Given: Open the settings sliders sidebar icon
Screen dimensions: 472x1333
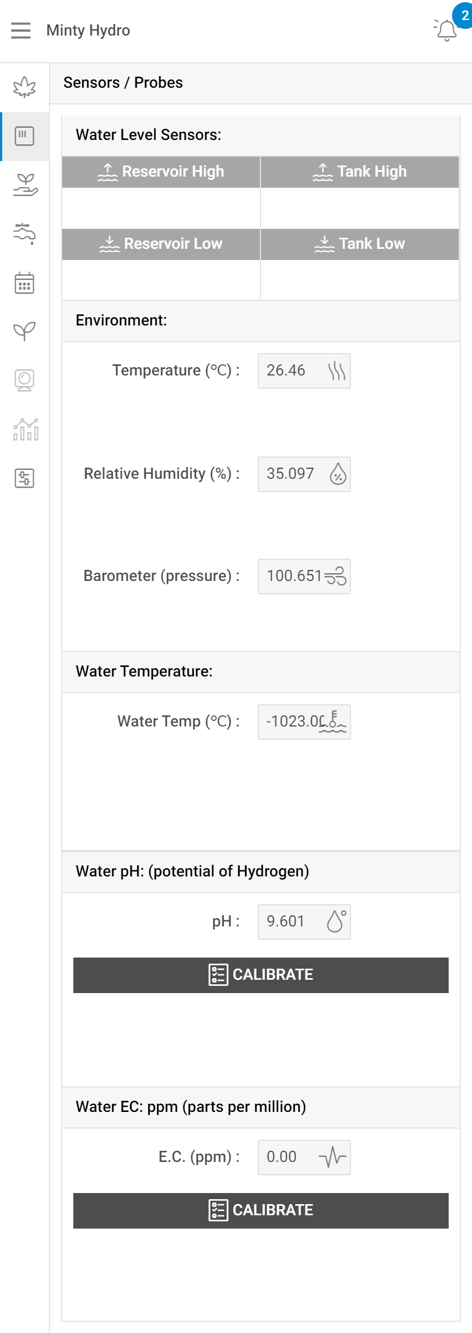Looking at the screenshot, I should (24, 478).
